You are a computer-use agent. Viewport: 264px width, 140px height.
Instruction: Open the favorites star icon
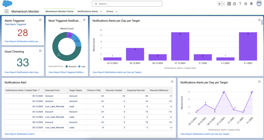tap(219, 4)
